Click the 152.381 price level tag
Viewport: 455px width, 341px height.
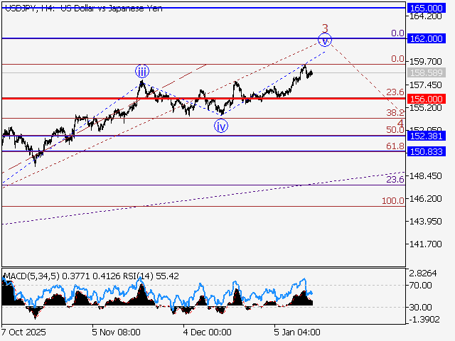click(x=426, y=135)
